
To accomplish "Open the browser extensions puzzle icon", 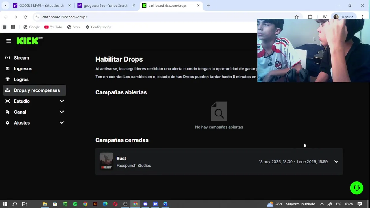I will point(310,17).
